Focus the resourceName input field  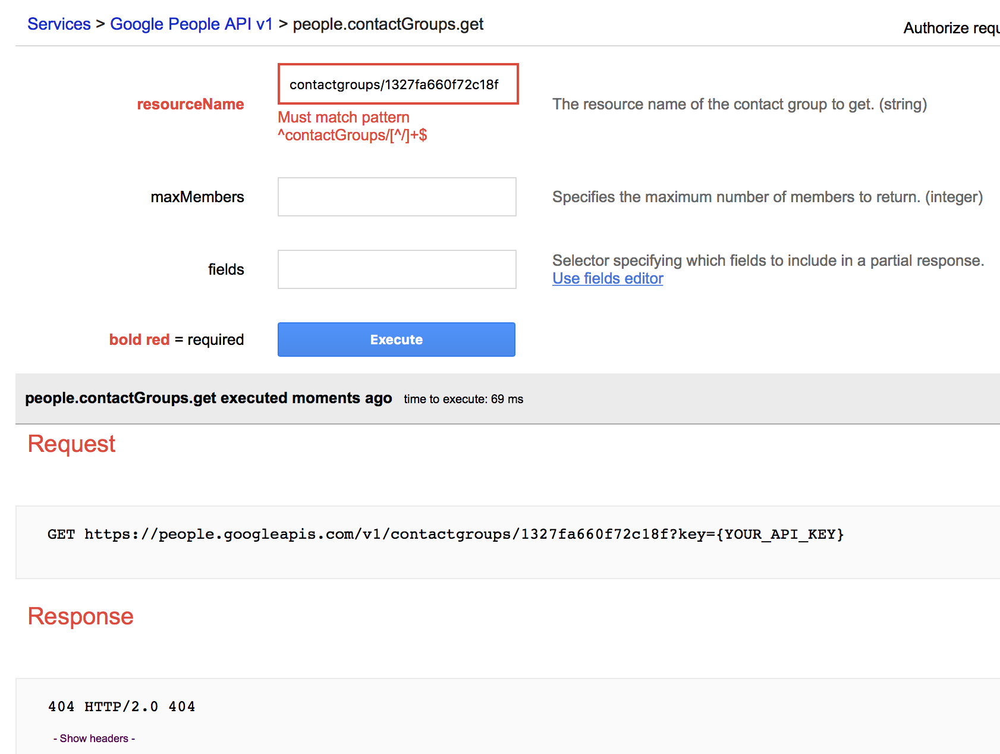pos(398,84)
